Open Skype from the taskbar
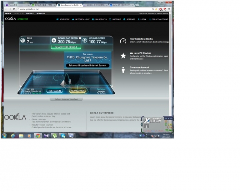Screen dimensions: 240x191 pyautogui.click(x=63, y=136)
